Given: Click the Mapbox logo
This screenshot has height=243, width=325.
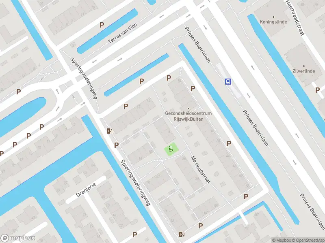Looking at the screenshot, I should [x=17, y=238].
